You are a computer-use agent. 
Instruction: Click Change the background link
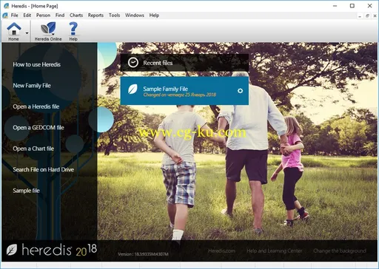[340, 251]
